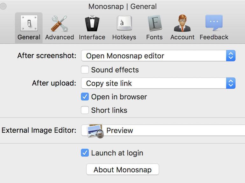This screenshot has width=245, height=183.
Task: Click the Preview app icon
Action: pos(96,131)
